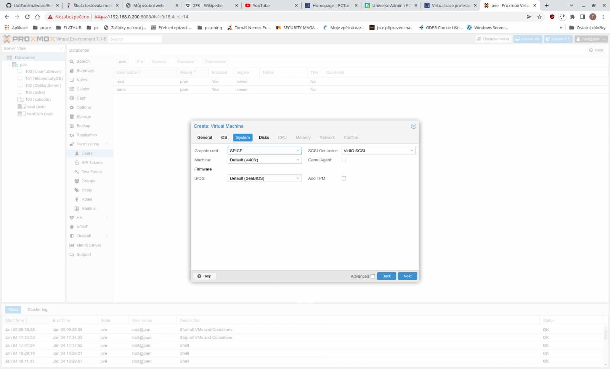Select local (pve) storage icon
This screenshot has height=369, width=610.
[21, 107]
